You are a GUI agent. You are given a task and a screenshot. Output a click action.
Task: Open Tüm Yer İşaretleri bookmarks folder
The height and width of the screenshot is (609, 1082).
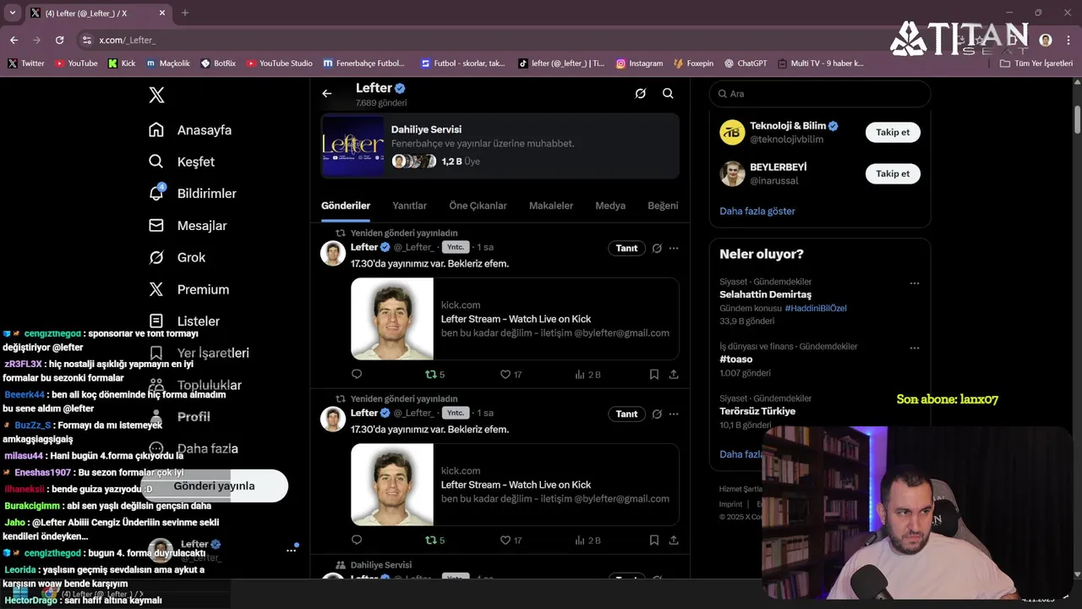point(1036,63)
